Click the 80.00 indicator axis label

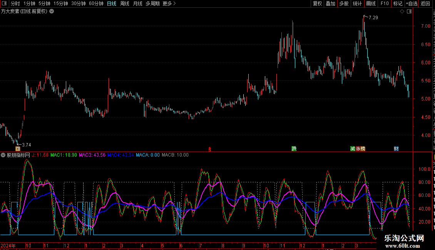[425, 182]
